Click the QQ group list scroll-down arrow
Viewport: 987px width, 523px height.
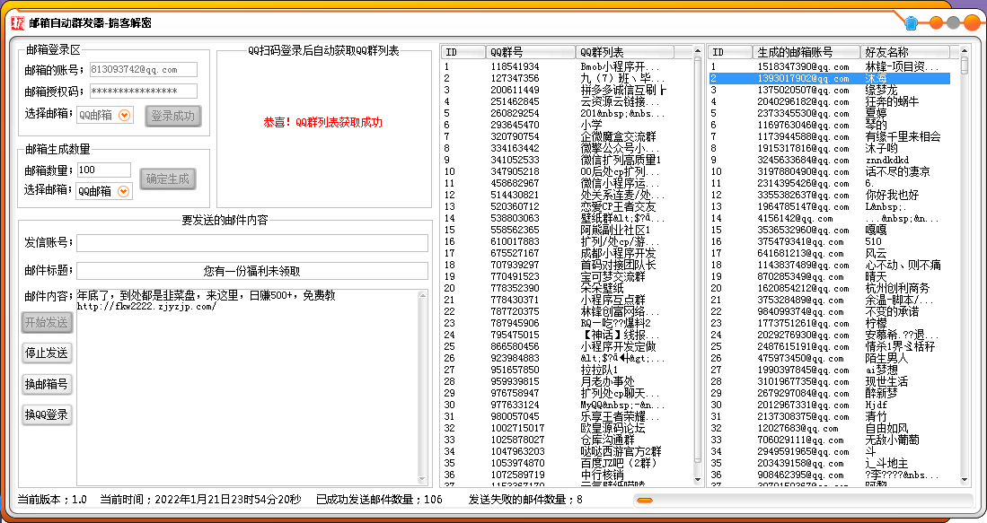point(698,480)
